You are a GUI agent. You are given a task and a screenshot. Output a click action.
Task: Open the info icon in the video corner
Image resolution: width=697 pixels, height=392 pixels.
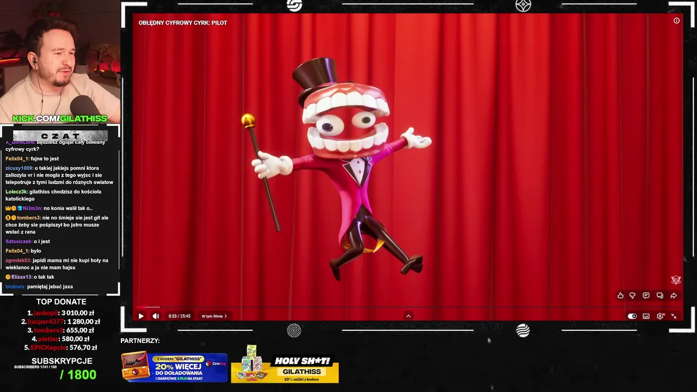(x=676, y=21)
